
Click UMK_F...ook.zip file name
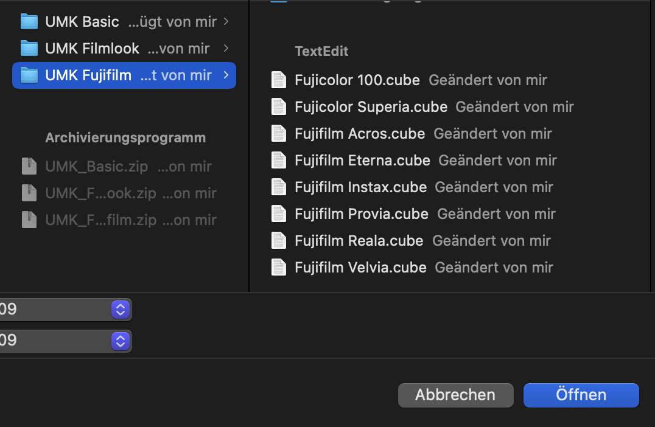click(100, 193)
